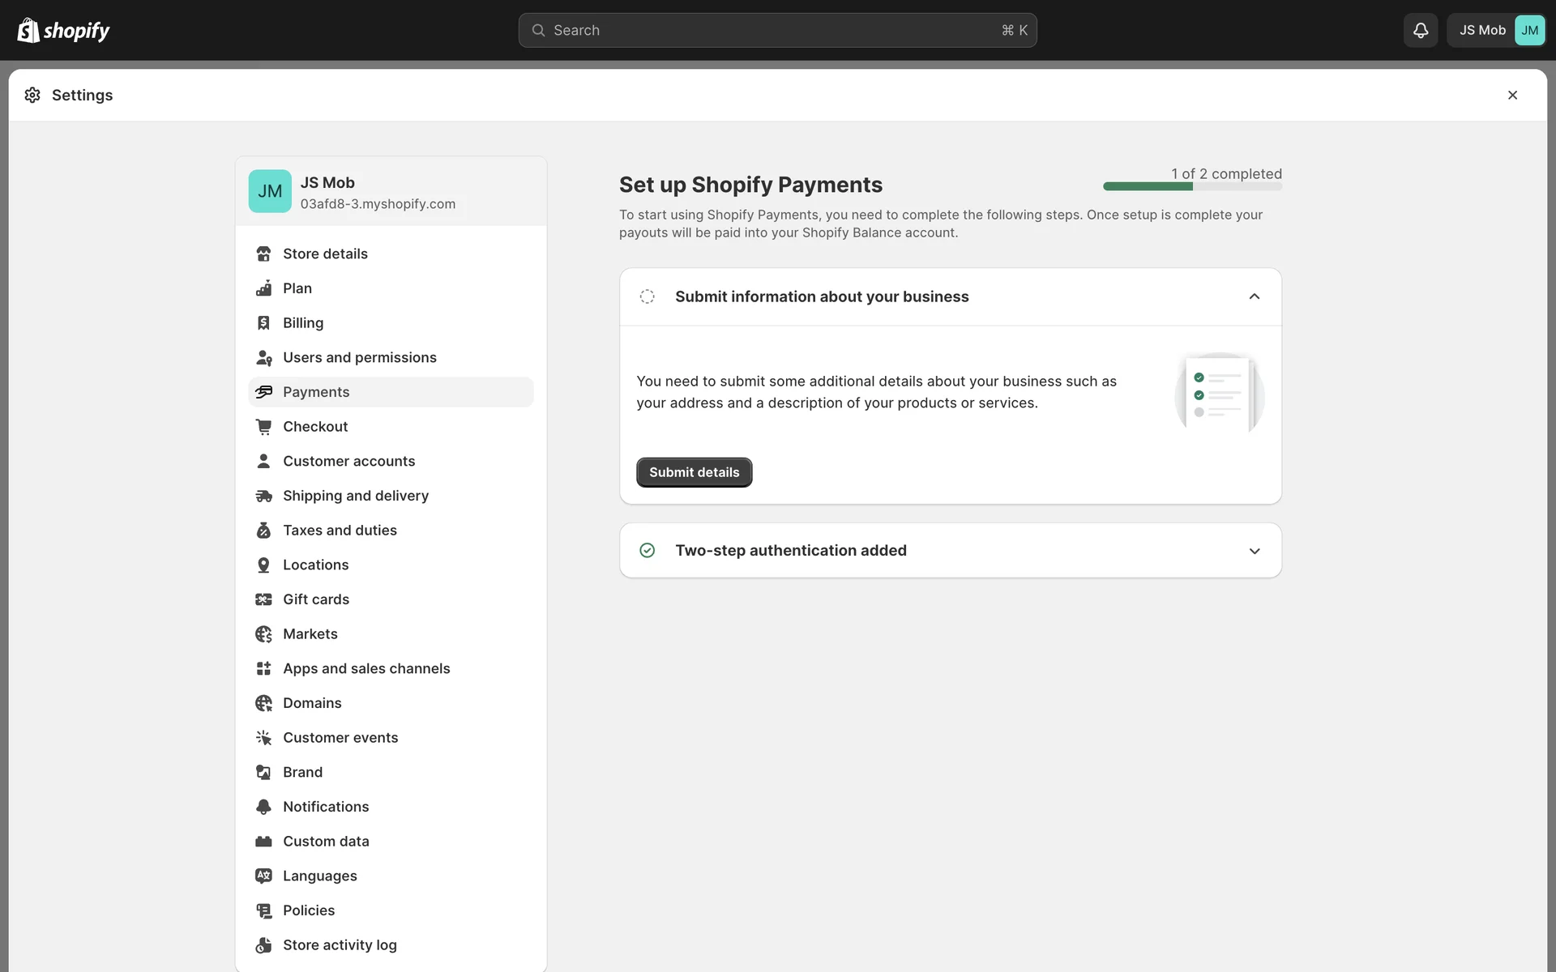Open Taxes and duties settings

click(x=340, y=531)
